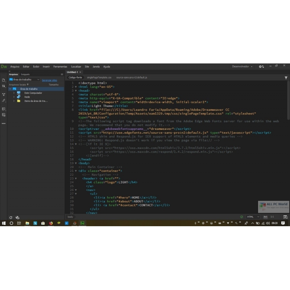Collapse the Área de trabalho tree node
This screenshot has width=290, height=290.
[10, 89]
